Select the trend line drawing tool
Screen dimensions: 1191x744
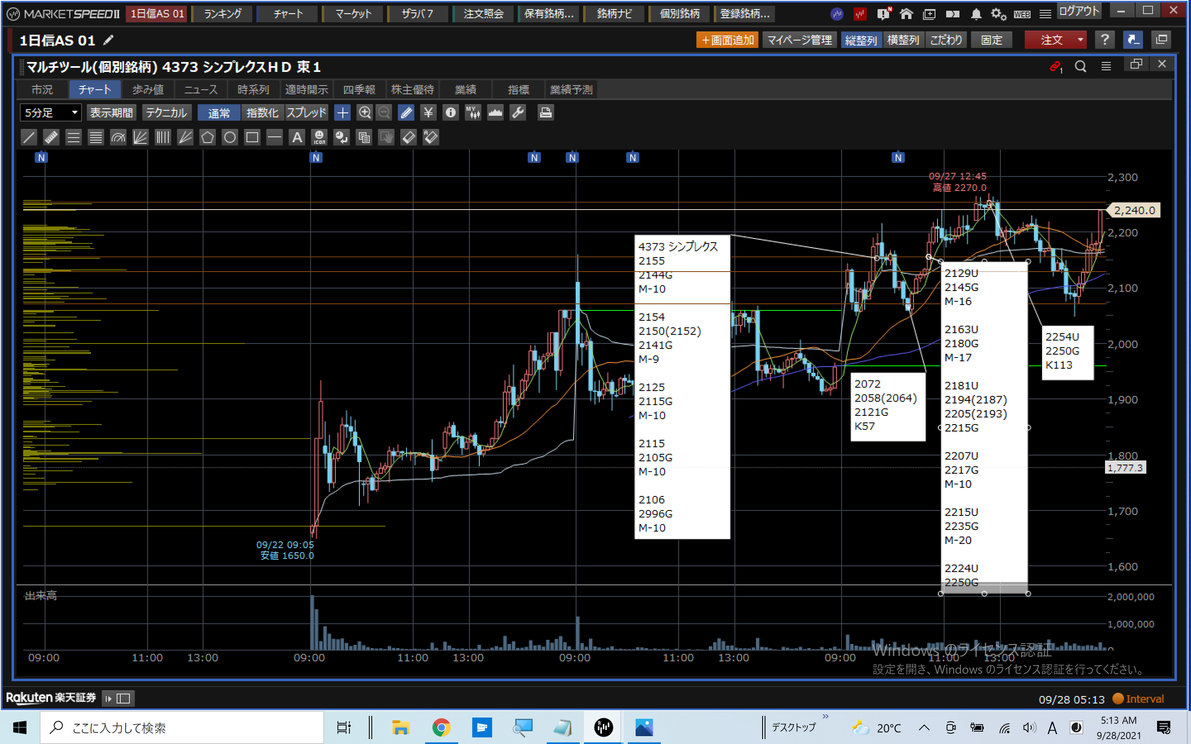coord(29,137)
